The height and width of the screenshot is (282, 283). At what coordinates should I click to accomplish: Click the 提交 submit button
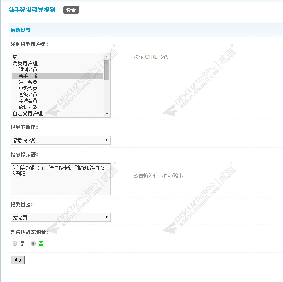coord(18,260)
